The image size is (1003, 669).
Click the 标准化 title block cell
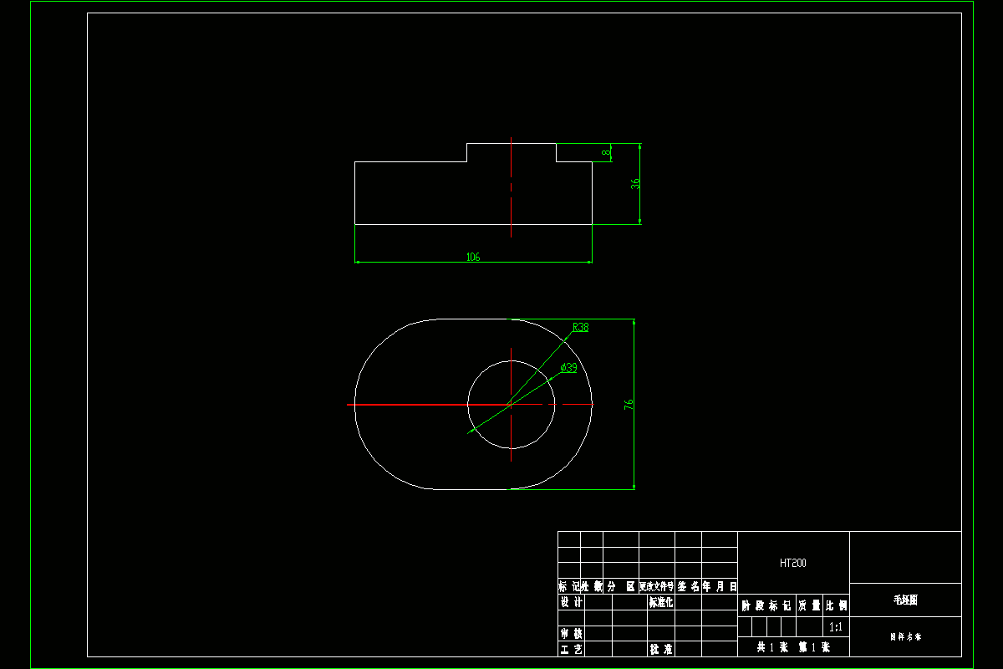pos(660,602)
